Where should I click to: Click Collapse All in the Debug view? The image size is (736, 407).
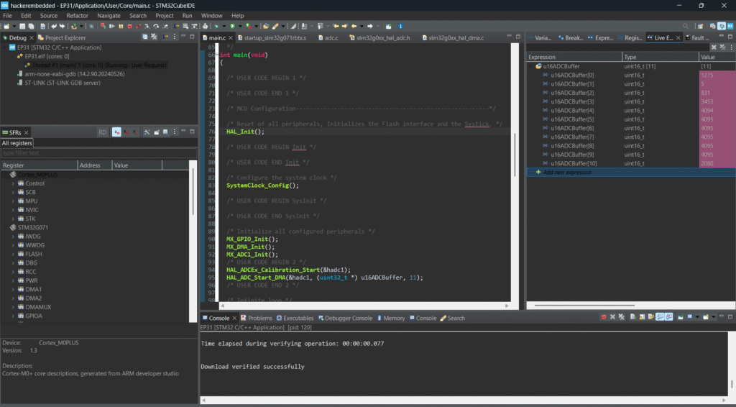click(145, 37)
